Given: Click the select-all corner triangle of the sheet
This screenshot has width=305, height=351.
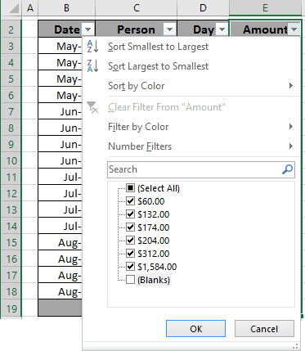Looking at the screenshot, I should (14, 9).
